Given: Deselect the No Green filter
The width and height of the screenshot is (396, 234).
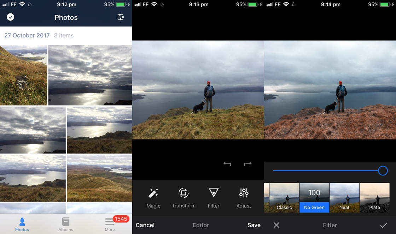Looking at the screenshot, I should [x=314, y=198].
